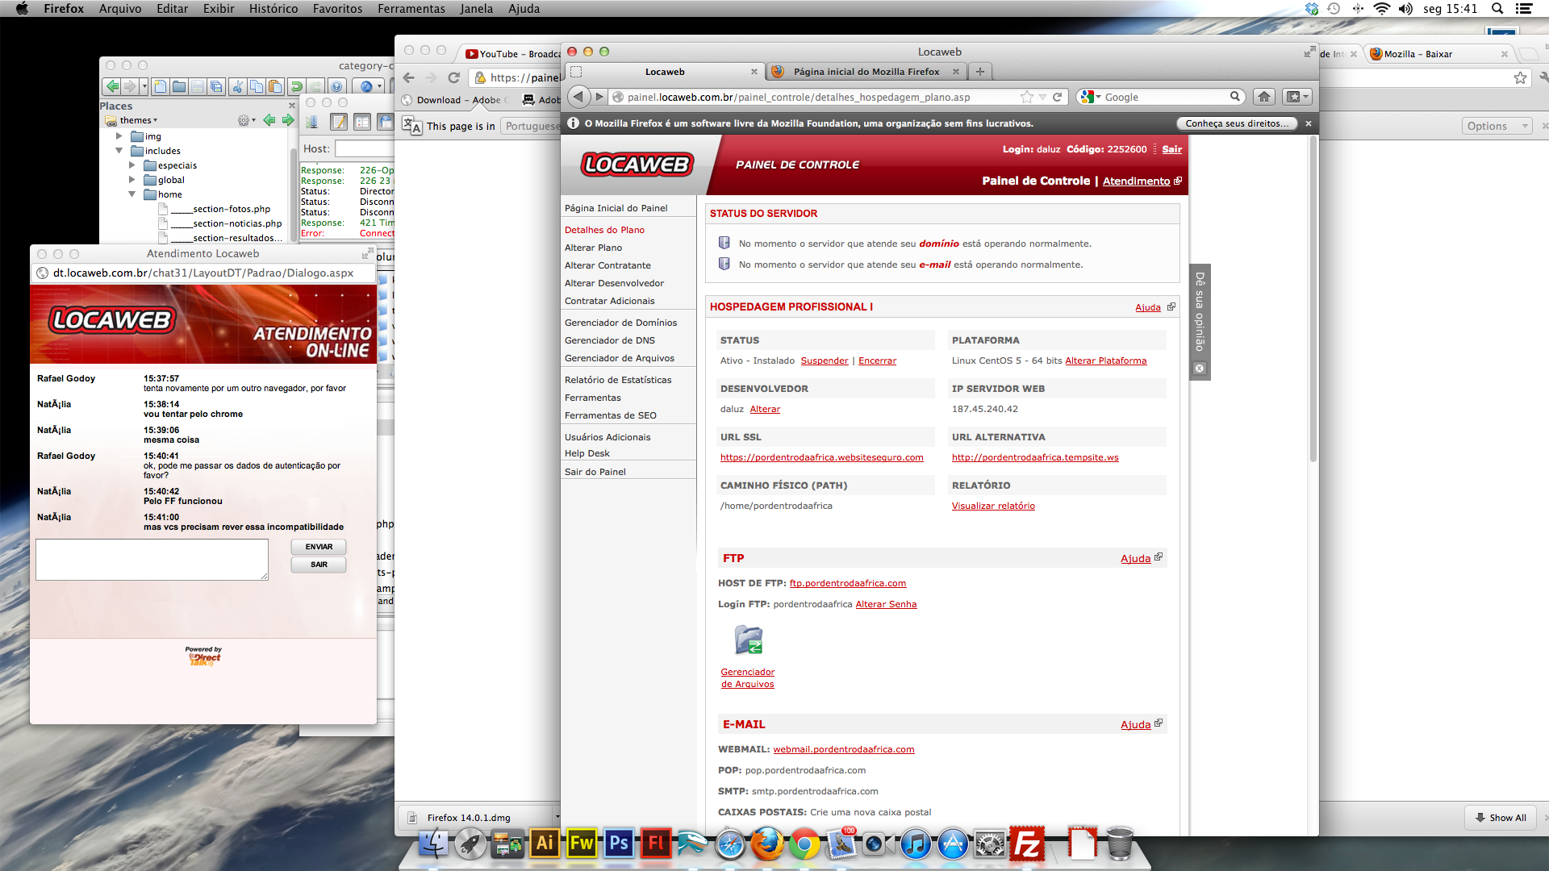The width and height of the screenshot is (1549, 871).
Task: Collapse the home folder in Places
Action: (132, 194)
